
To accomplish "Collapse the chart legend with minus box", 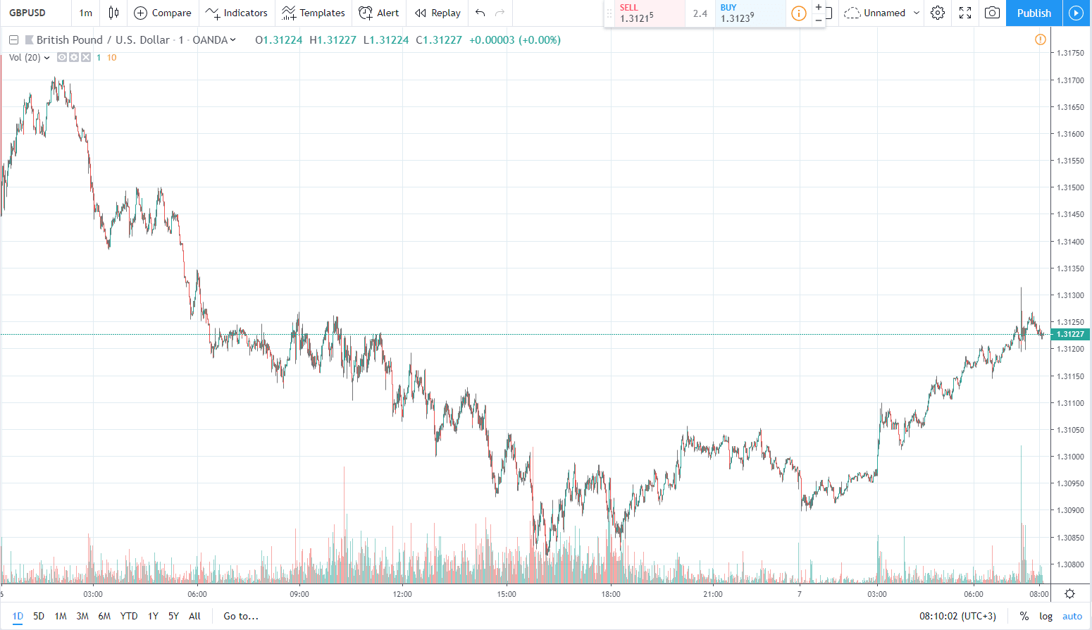I will click(13, 39).
